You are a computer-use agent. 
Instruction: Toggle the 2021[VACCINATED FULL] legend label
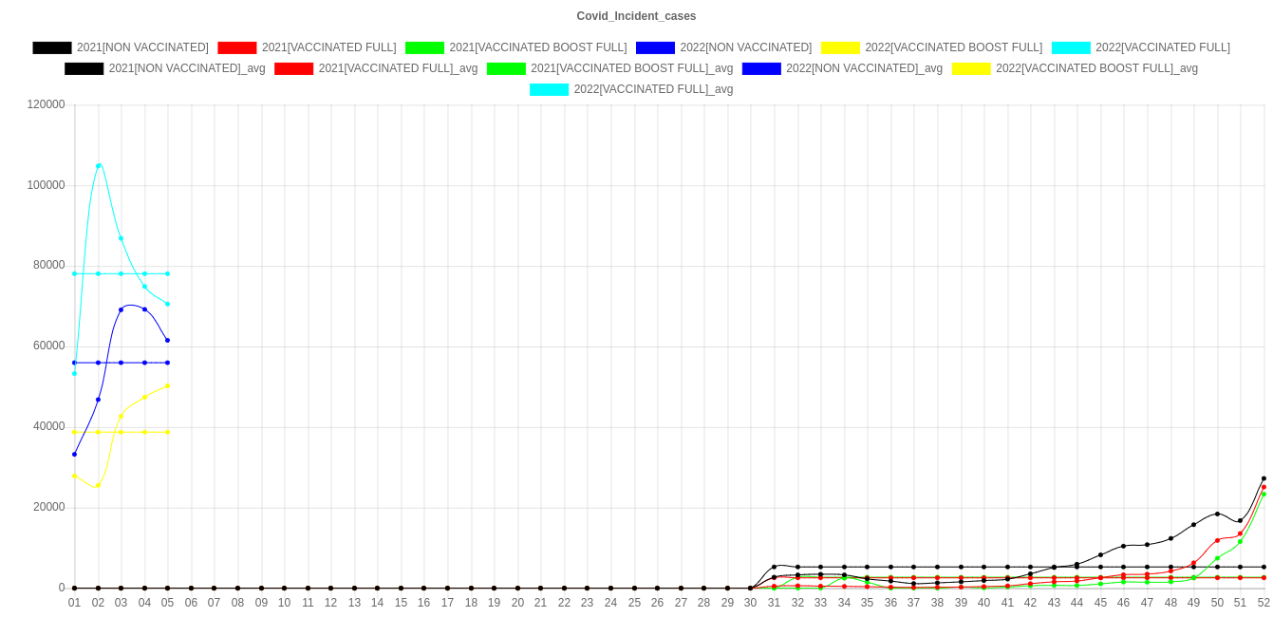coord(328,47)
